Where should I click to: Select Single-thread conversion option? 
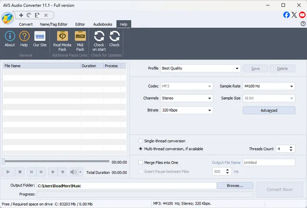(141, 141)
